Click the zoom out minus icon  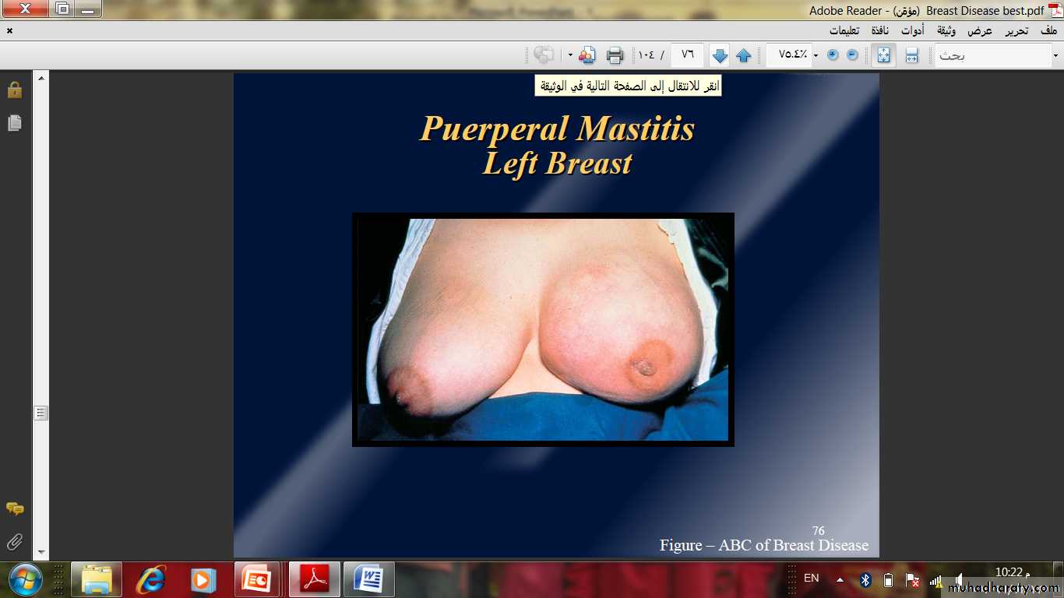[852, 55]
